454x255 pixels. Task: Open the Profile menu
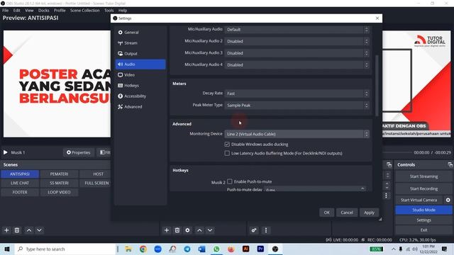[x=60, y=11]
